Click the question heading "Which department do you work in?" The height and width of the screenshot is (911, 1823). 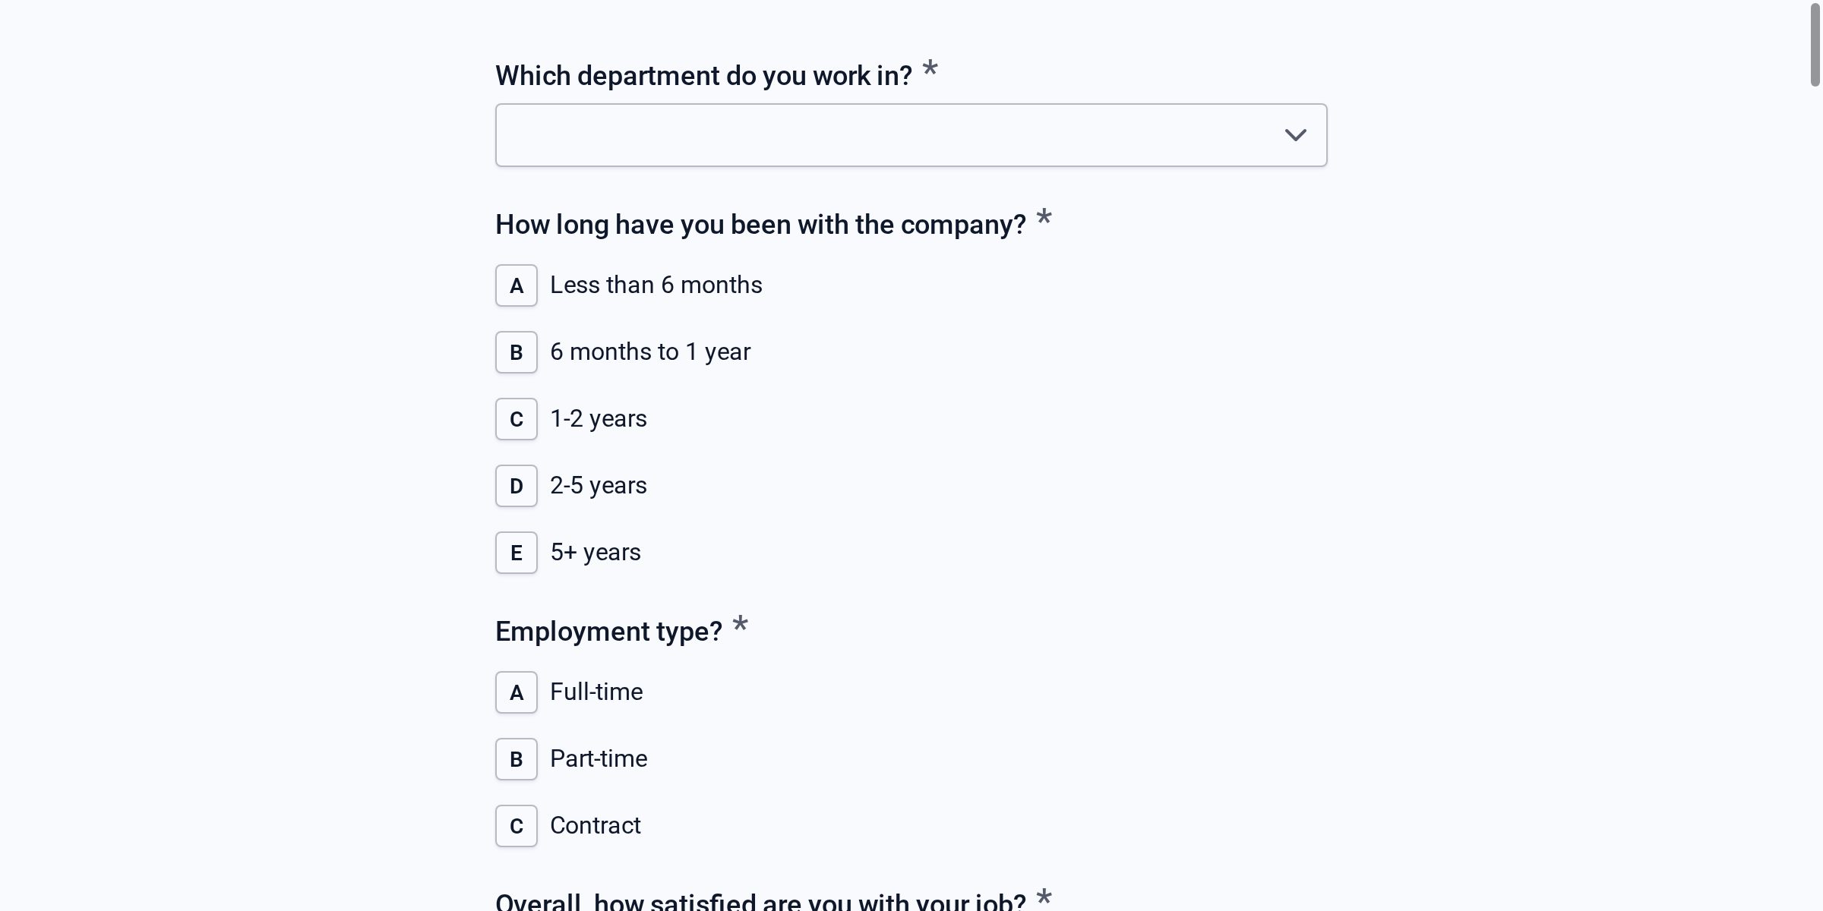click(703, 75)
